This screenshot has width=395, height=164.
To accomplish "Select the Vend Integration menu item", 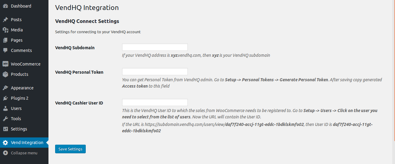I will [27, 143].
